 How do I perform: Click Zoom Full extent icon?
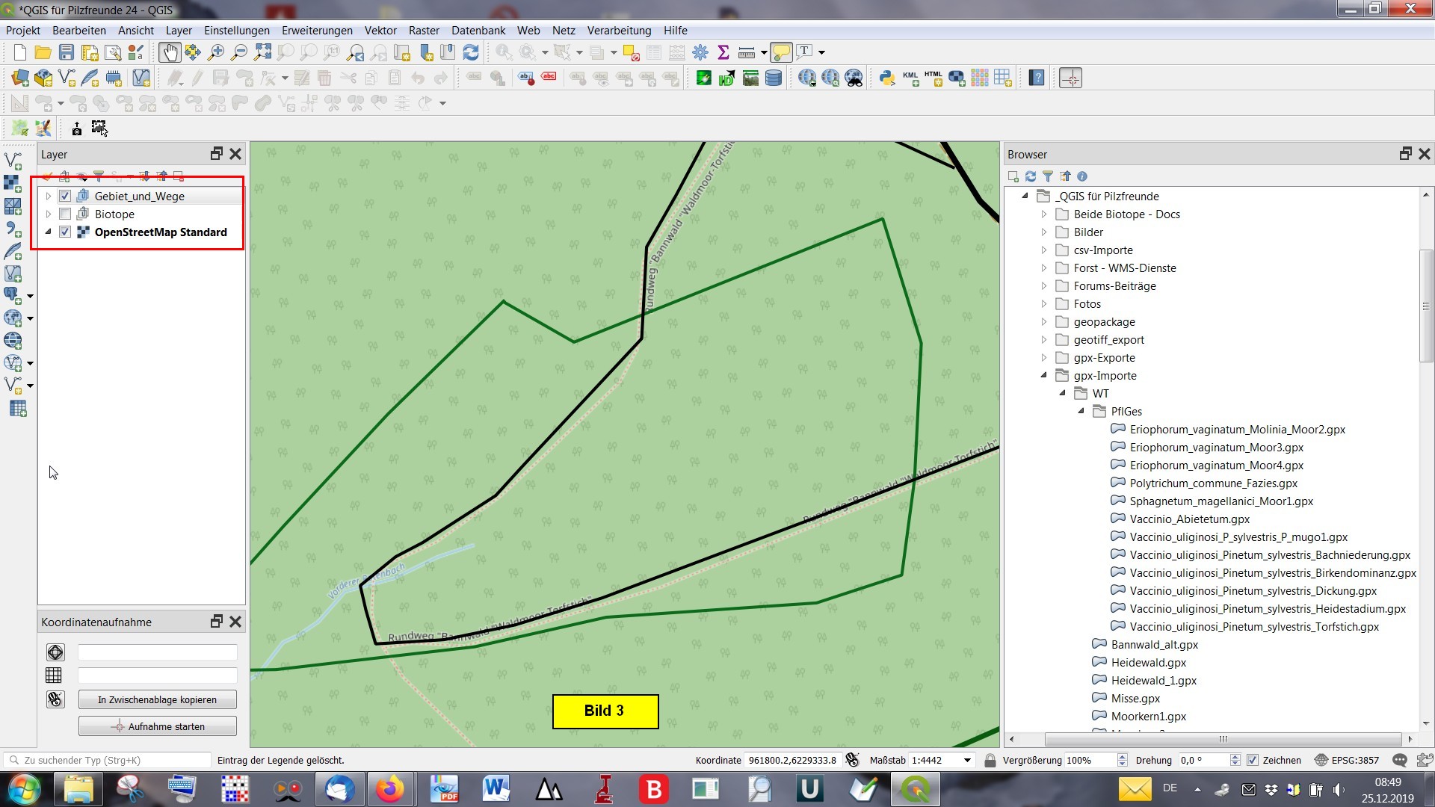tap(262, 52)
